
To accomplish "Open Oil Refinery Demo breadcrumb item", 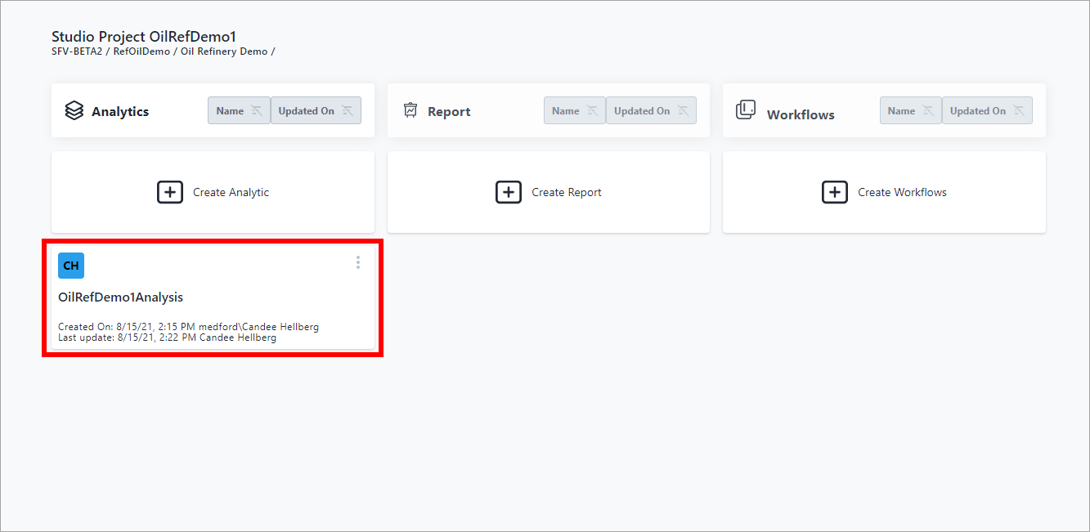I will point(223,51).
